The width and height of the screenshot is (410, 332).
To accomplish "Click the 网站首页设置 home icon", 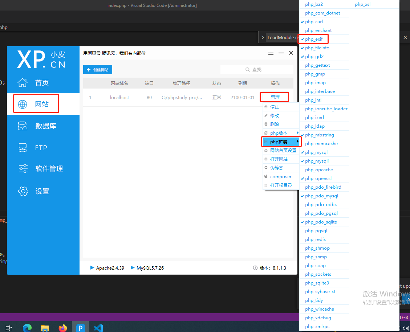I will point(266,151).
